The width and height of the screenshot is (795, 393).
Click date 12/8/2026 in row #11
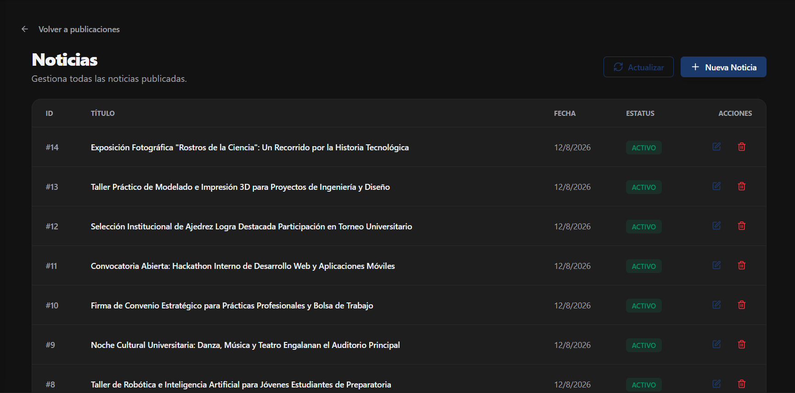coord(572,266)
